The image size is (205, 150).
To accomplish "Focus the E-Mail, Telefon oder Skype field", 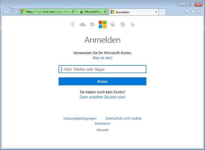I will pyautogui.click(x=102, y=69).
